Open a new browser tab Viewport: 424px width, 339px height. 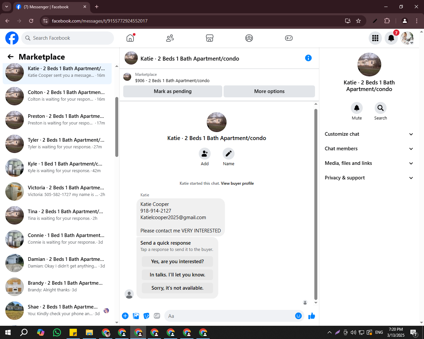coord(97,7)
